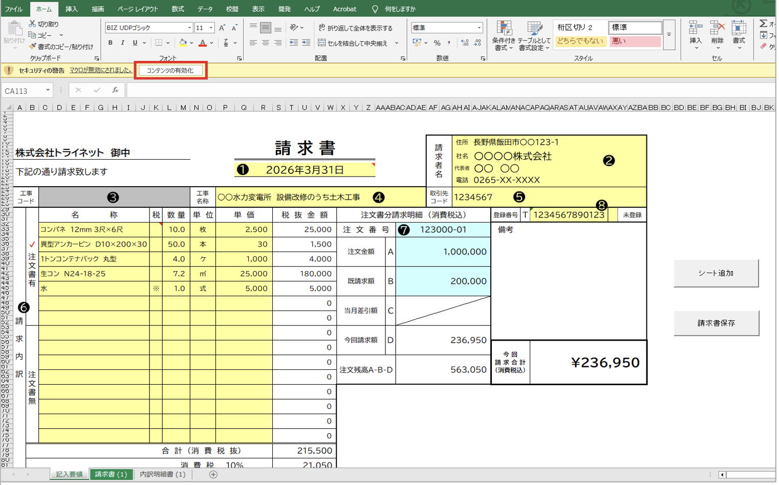Open the number format 標準 dropdown
The height and width of the screenshot is (485, 779).
(x=479, y=28)
